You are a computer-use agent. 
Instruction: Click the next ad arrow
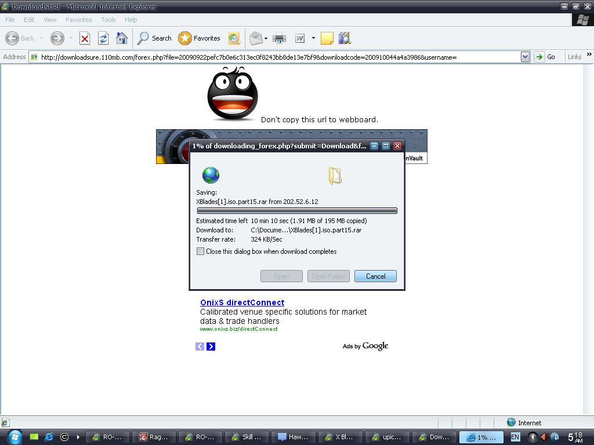click(x=211, y=346)
